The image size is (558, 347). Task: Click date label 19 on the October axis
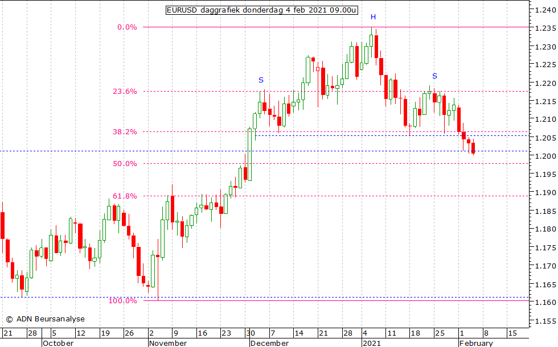coord(105,333)
